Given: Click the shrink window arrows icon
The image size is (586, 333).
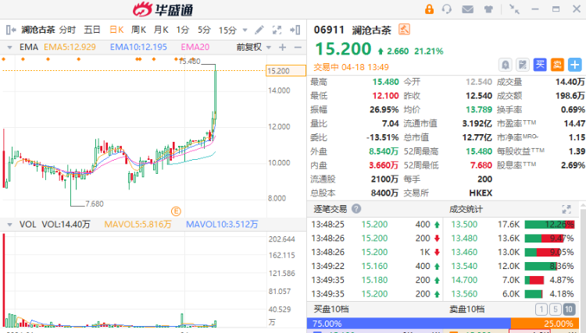Looking at the screenshot, I should pyautogui.click(x=514, y=9).
